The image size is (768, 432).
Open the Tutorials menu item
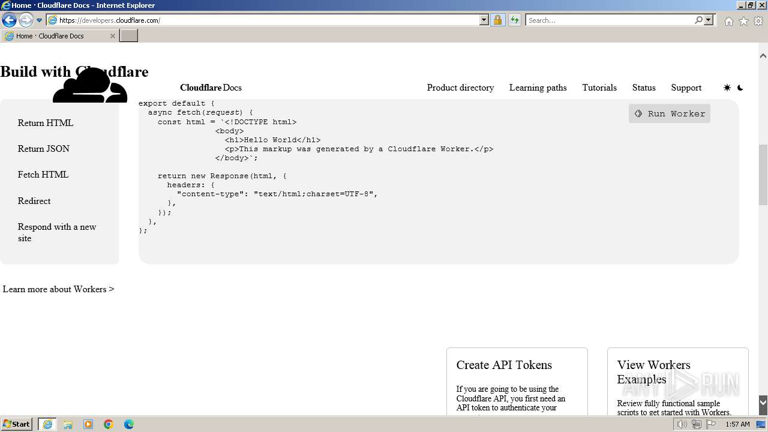tap(599, 88)
